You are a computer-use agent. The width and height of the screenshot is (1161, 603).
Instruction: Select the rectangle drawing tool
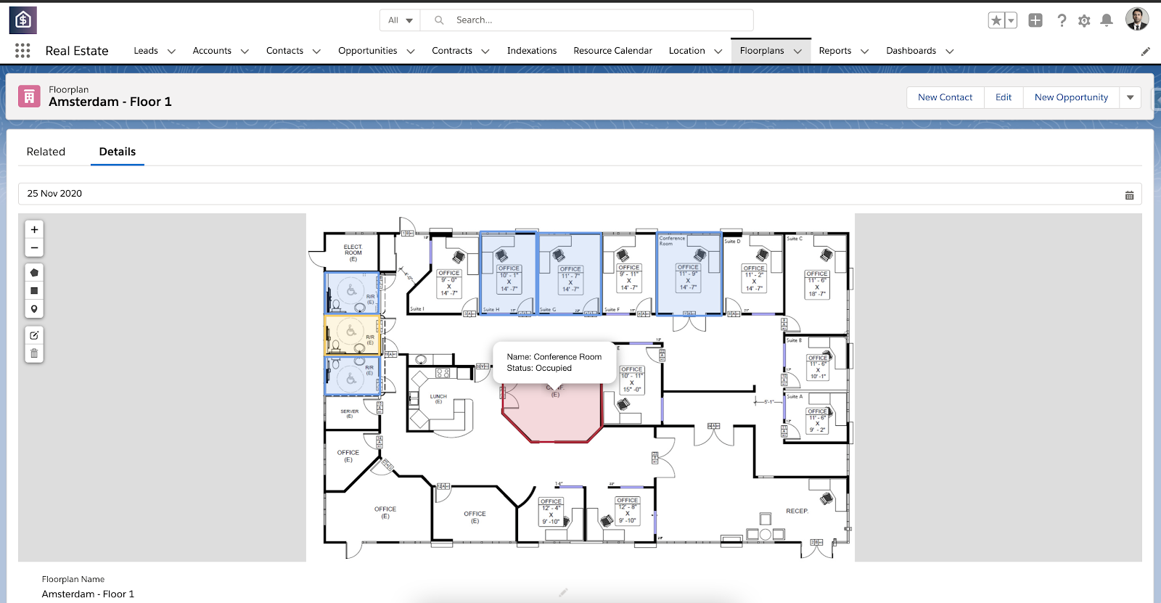pyautogui.click(x=34, y=291)
